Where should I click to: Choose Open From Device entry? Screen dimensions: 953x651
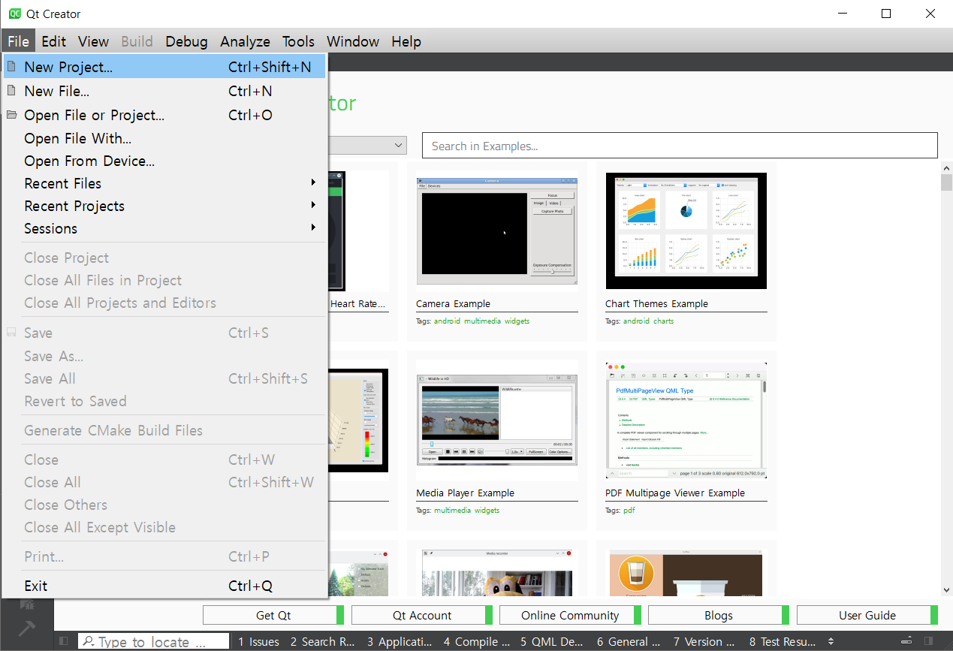point(164,161)
